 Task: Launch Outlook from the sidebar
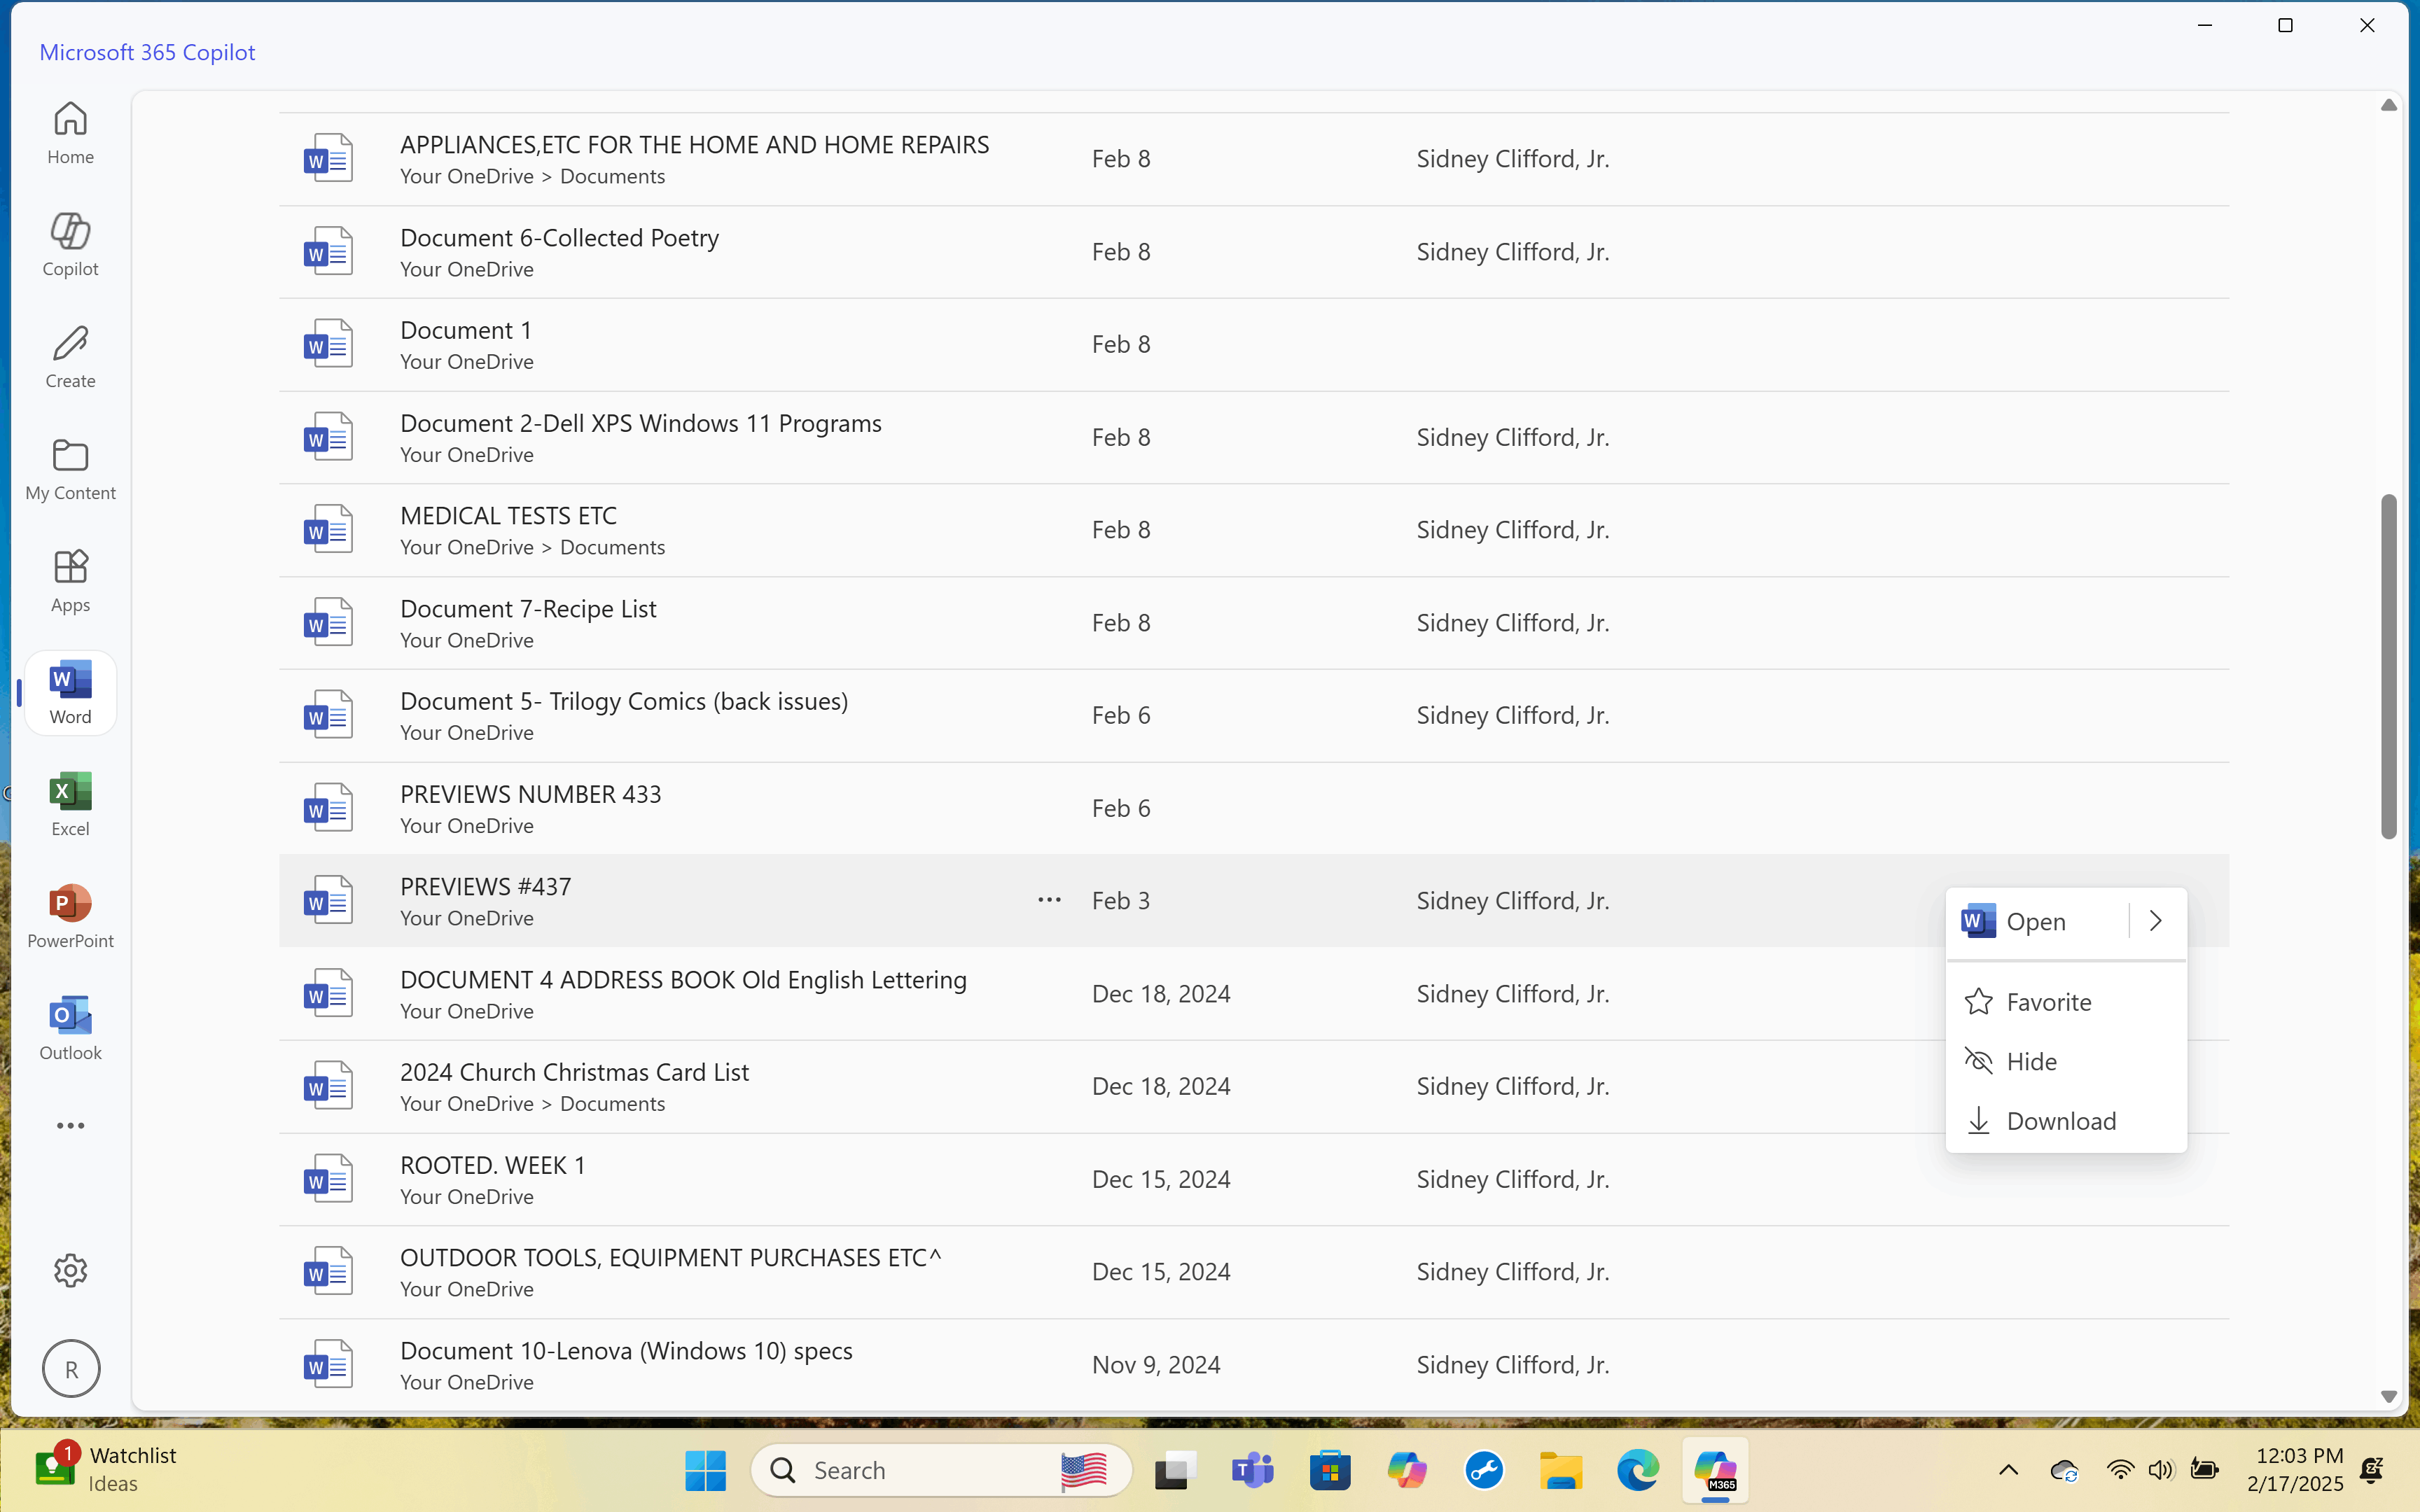(70, 1029)
